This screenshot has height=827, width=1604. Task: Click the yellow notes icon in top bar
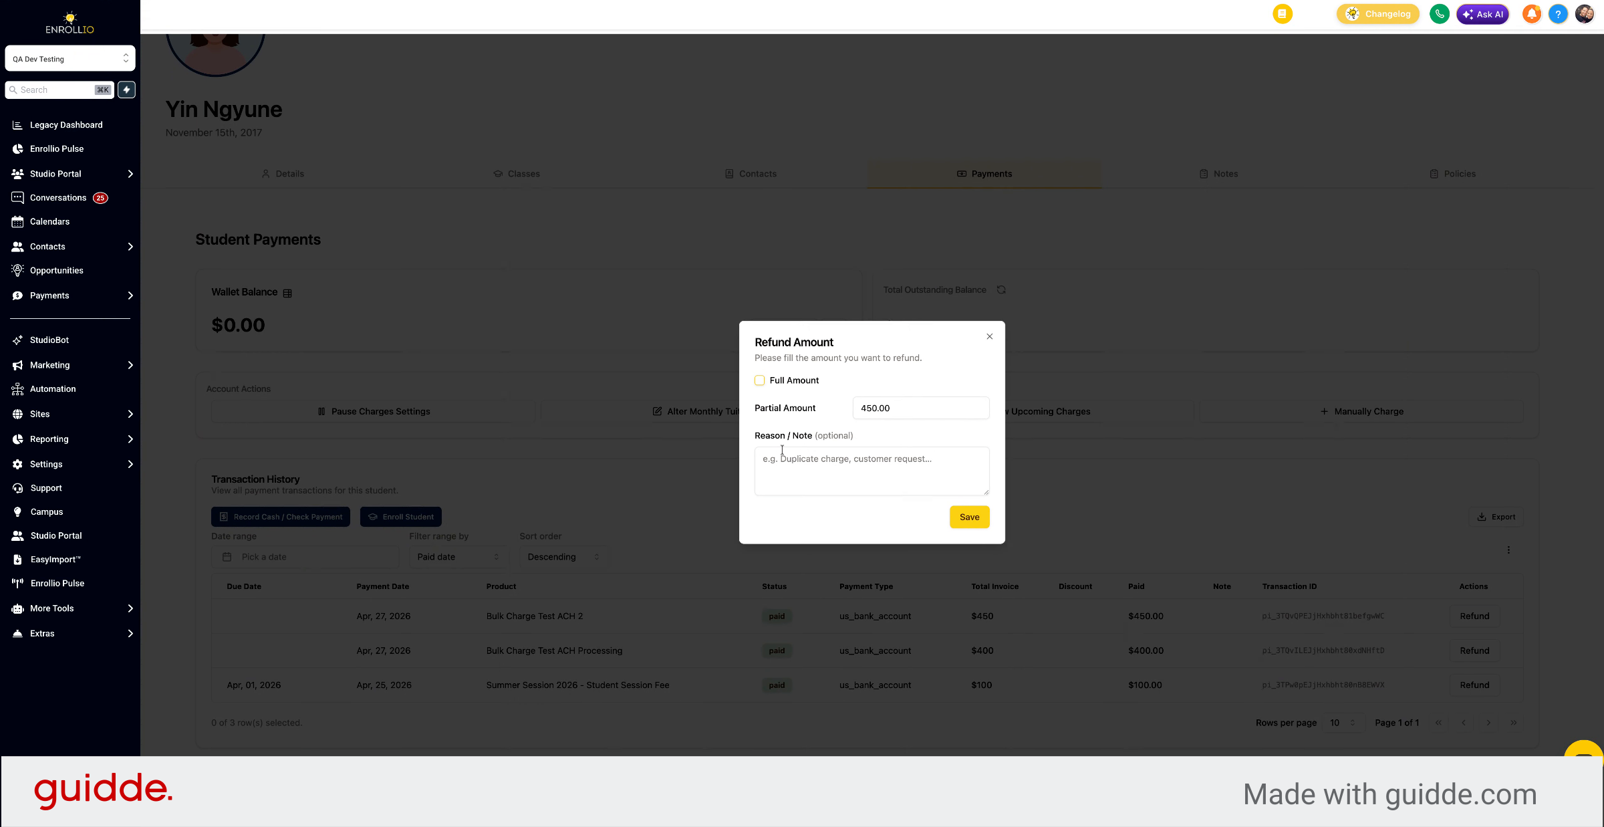(x=1282, y=14)
